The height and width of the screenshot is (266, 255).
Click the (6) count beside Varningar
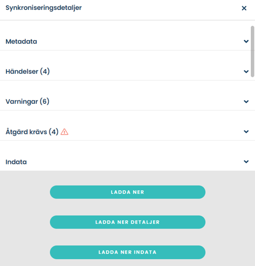pos(45,102)
